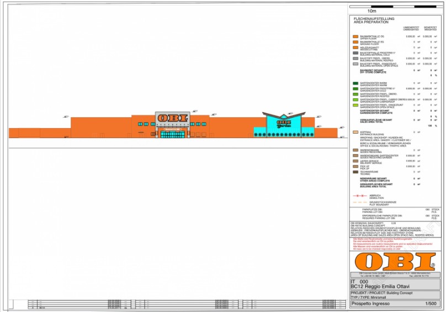Click the 'GRUNDSTÜCKSGRENZE PLOT BOUNDARY' legend label
Screen dimensions: 446x312
(x=383, y=203)
